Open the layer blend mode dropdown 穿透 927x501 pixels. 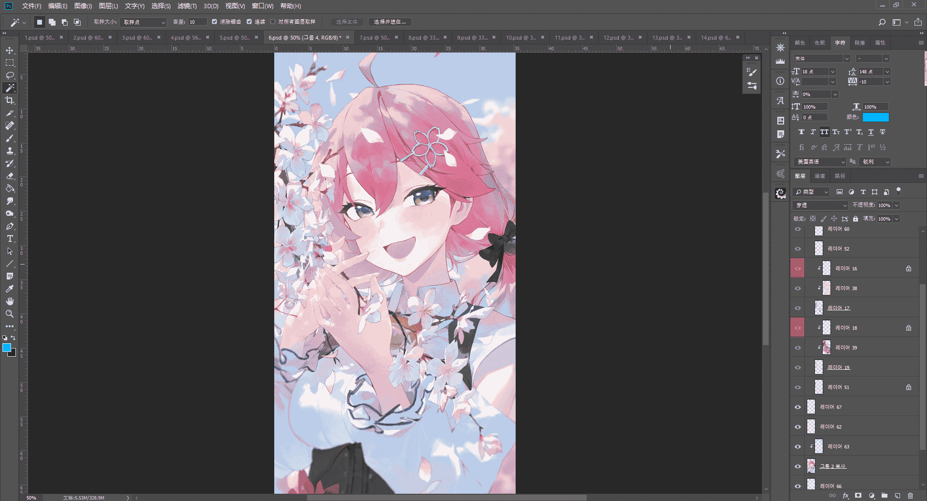point(820,205)
